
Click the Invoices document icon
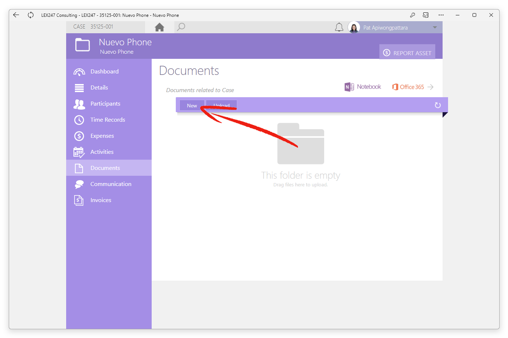click(x=79, y=200)
